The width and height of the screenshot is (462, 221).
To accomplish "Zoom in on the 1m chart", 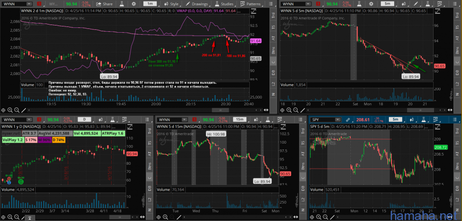I will tap(10, 110).
